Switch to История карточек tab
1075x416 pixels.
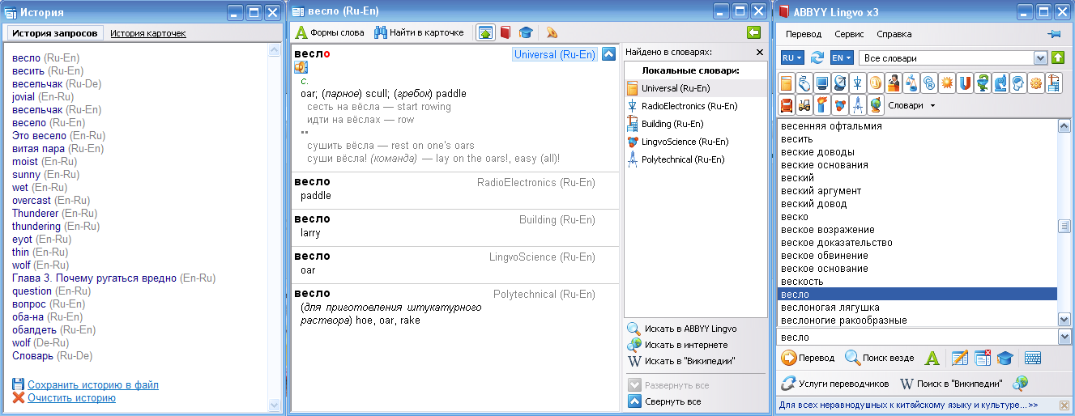(x=147, y=33)
